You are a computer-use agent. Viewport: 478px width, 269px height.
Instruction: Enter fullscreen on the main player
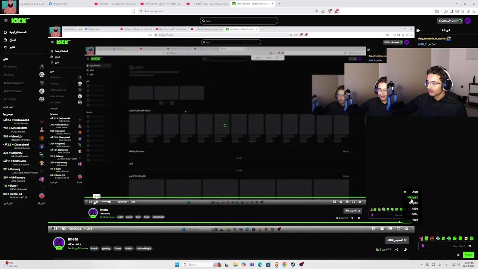click(x=398, y=229)
